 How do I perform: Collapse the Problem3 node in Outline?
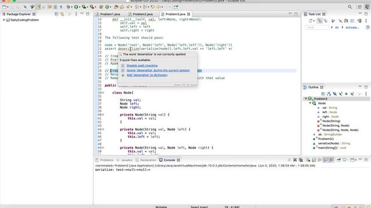pos(306,99)
